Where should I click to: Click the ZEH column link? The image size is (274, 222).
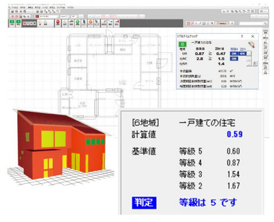click(x=243, y=49)
